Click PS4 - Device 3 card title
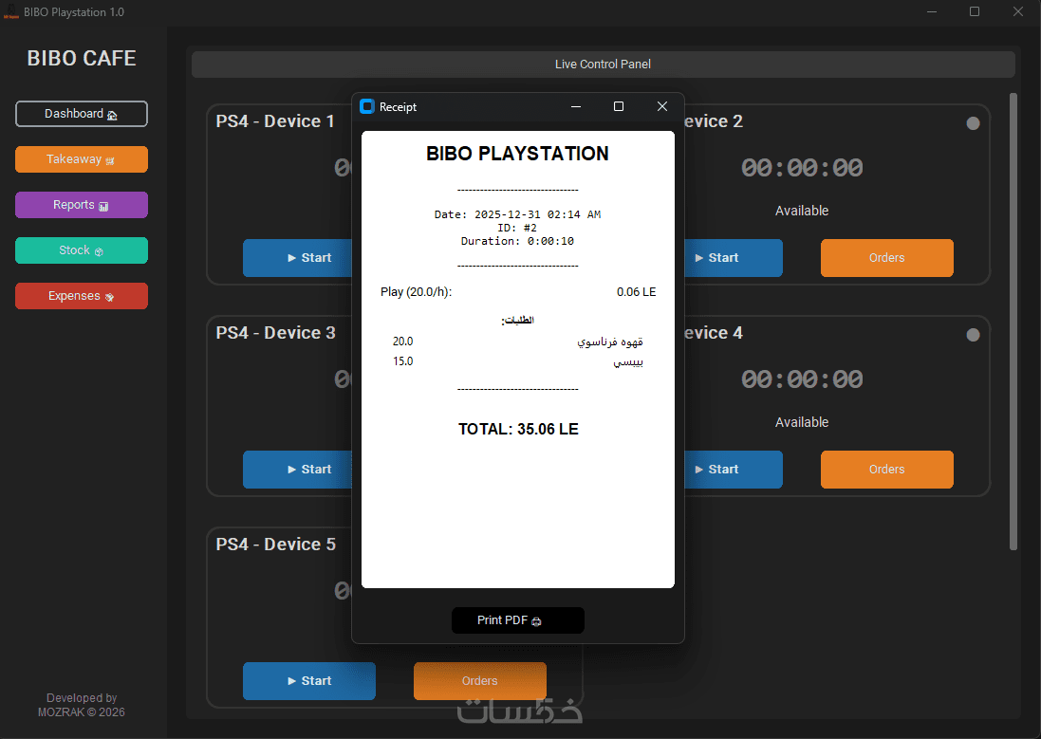Viewport: 1041px width, 739px height. pyautogui.click(x=275, y=333)
